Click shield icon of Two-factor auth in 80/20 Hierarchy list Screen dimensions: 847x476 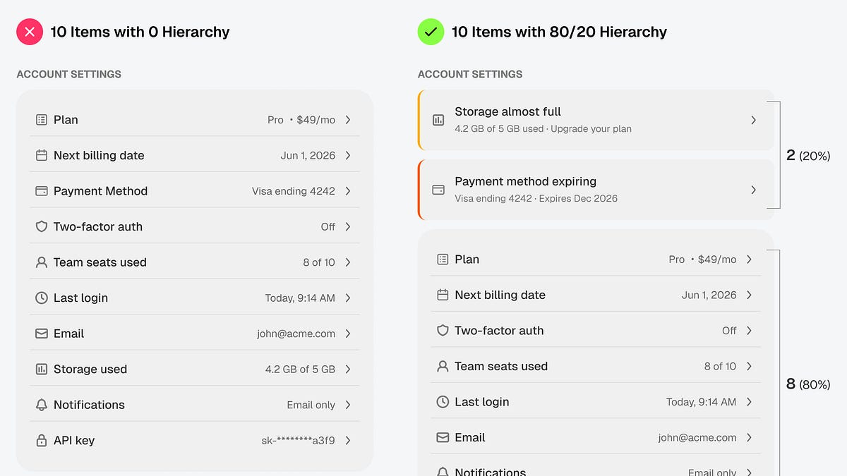click(443, 331)
